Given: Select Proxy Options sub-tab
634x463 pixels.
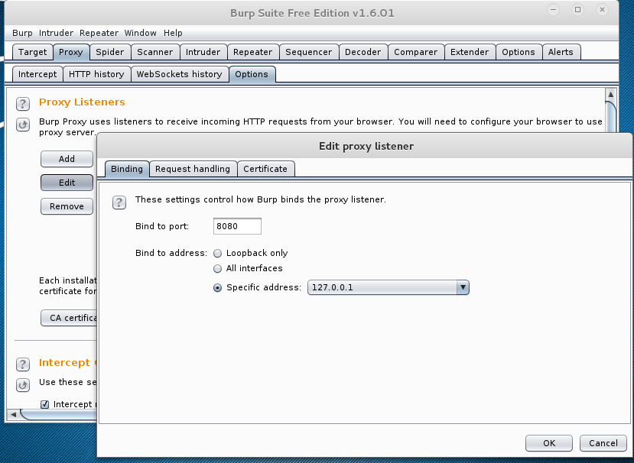Looking at the screenshot, I should pyautogui.click(x=252, y=74).
